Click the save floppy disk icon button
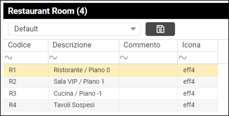This screenshot has width=229, height=116. [160, 29]
